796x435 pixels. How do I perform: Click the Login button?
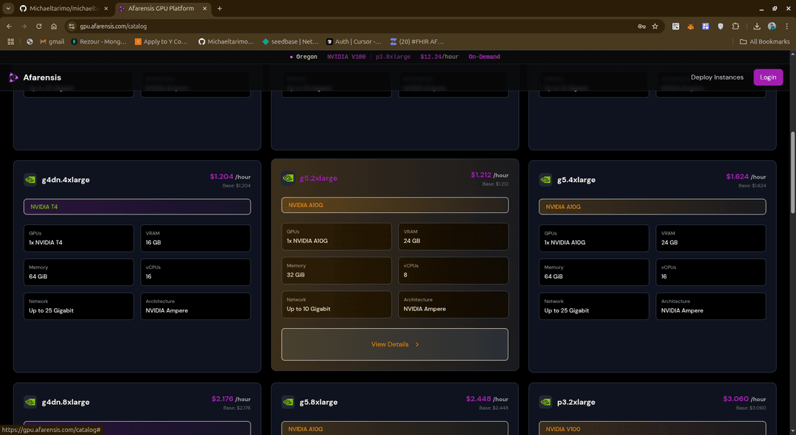click(x=768, y=77)
